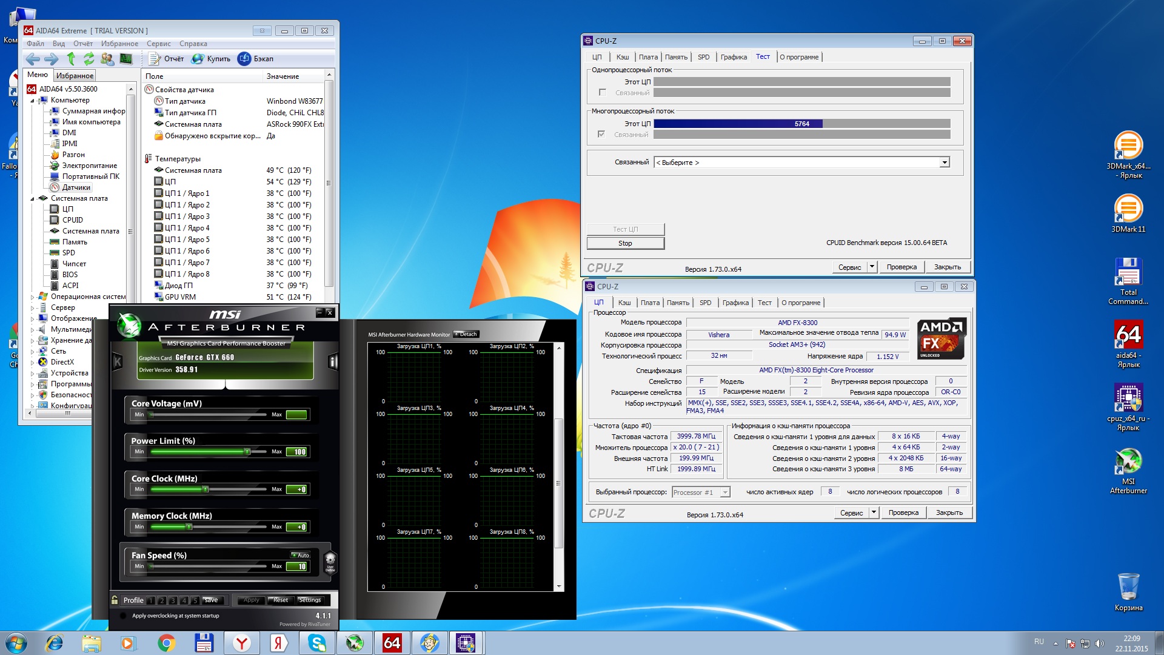Click the Afterburner profile lock icon

[115, 600]
